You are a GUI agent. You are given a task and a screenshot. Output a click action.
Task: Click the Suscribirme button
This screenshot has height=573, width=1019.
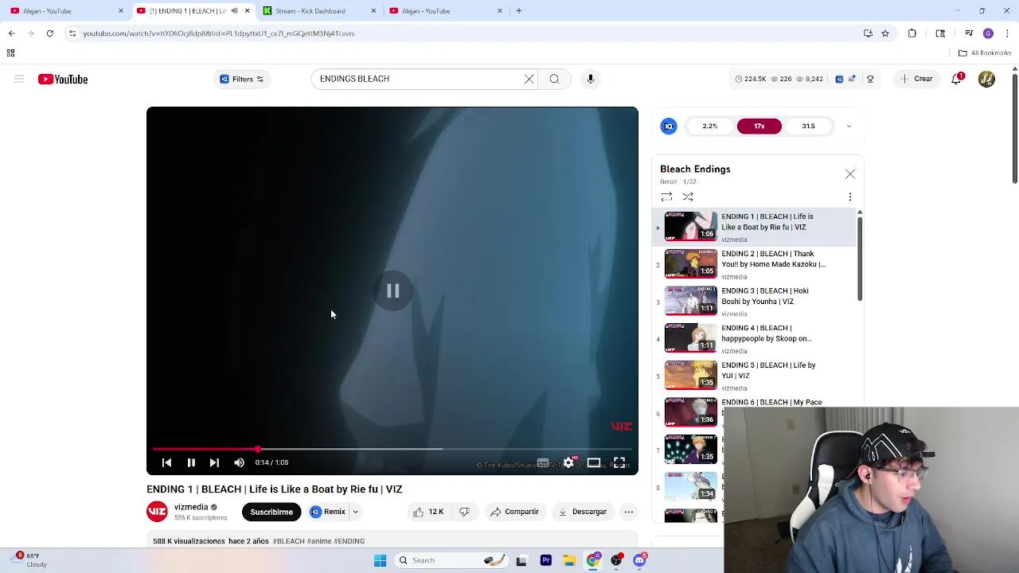click(271, 512)
